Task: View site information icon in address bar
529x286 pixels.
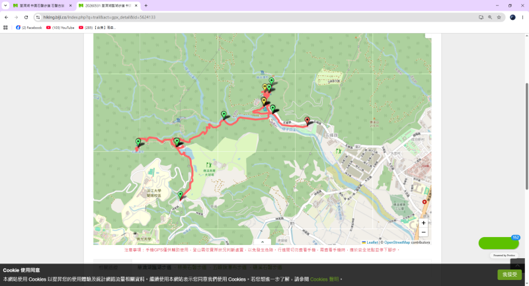Action: pyautogui.click(x=38, y=17)
